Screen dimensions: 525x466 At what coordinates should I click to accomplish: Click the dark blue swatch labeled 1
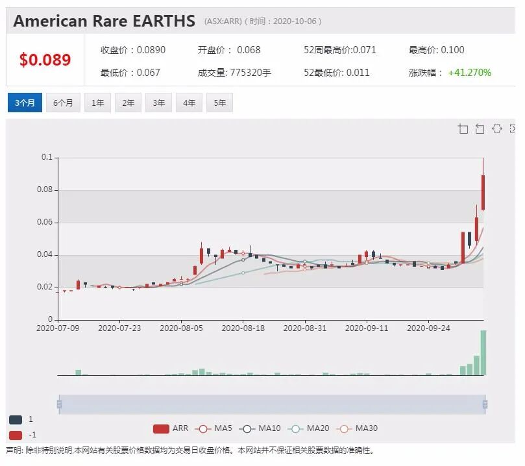pos(16,419)
